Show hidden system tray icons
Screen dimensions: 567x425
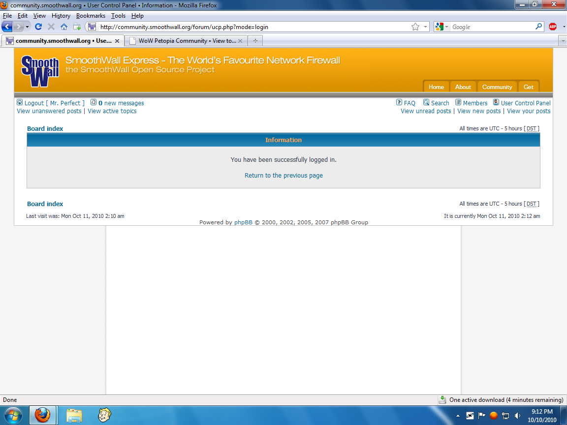pos(458,416)
